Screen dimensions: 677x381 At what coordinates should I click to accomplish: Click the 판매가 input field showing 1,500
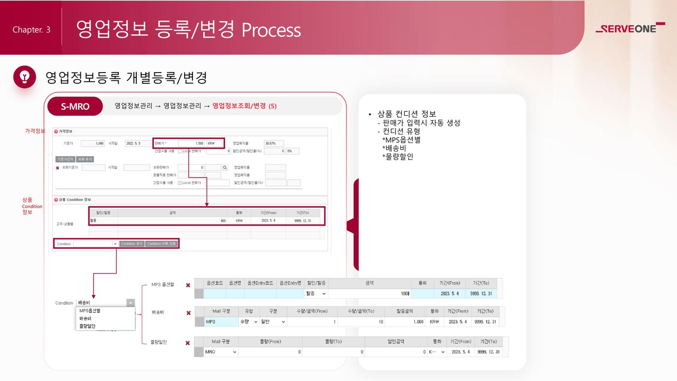(191, 143)
